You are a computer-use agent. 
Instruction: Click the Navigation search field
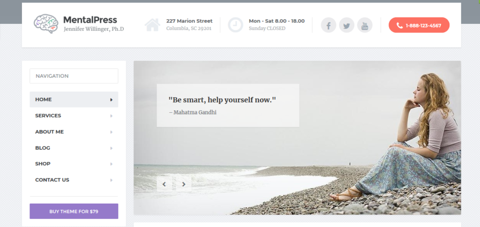click(74, 76)
